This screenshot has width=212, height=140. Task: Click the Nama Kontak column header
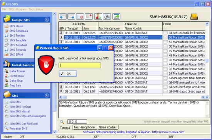[x=143, y=28]
